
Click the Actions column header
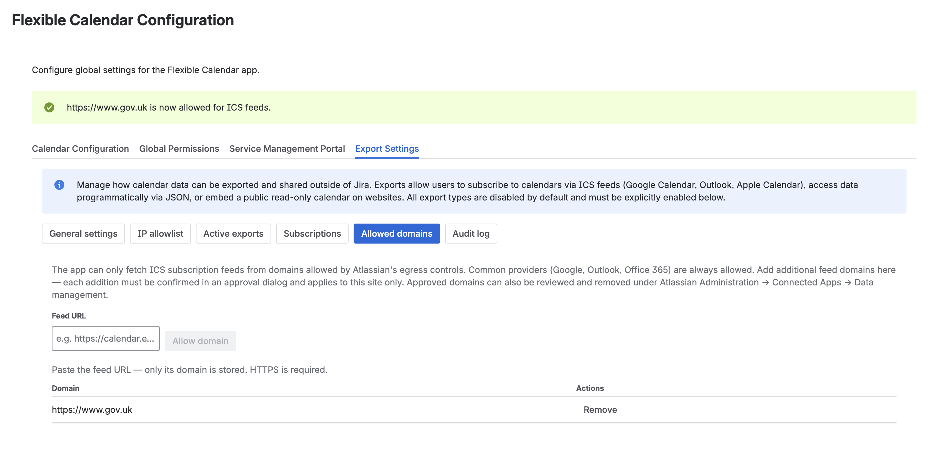coord(590,388)
